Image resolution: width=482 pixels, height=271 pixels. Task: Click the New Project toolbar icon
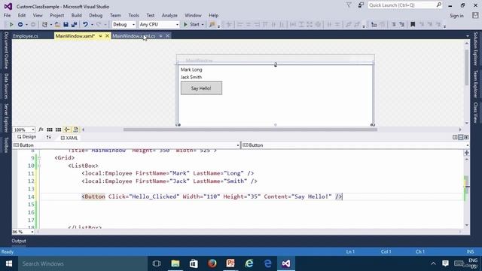[x=45, y=24]
